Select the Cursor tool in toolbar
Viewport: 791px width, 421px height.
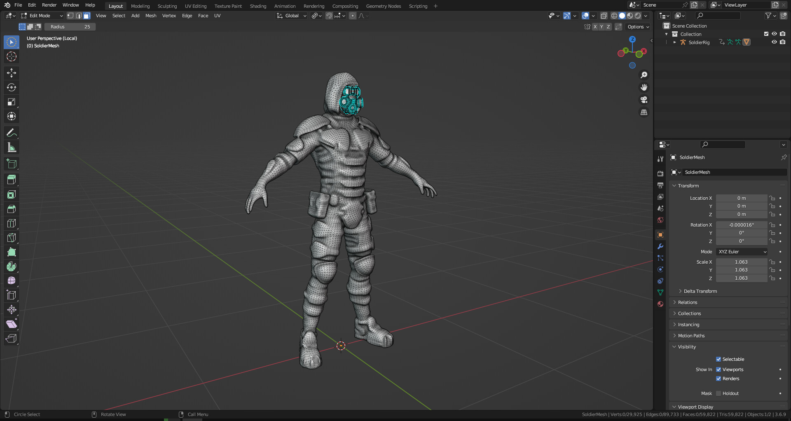[12, 56]
